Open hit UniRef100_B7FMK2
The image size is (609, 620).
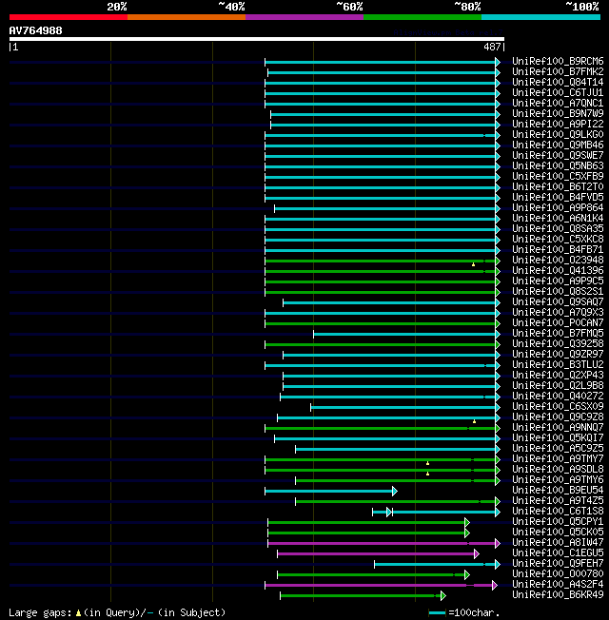(558, 71)
